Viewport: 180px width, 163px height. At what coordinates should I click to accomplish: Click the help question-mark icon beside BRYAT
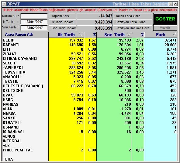pos(4,4)
